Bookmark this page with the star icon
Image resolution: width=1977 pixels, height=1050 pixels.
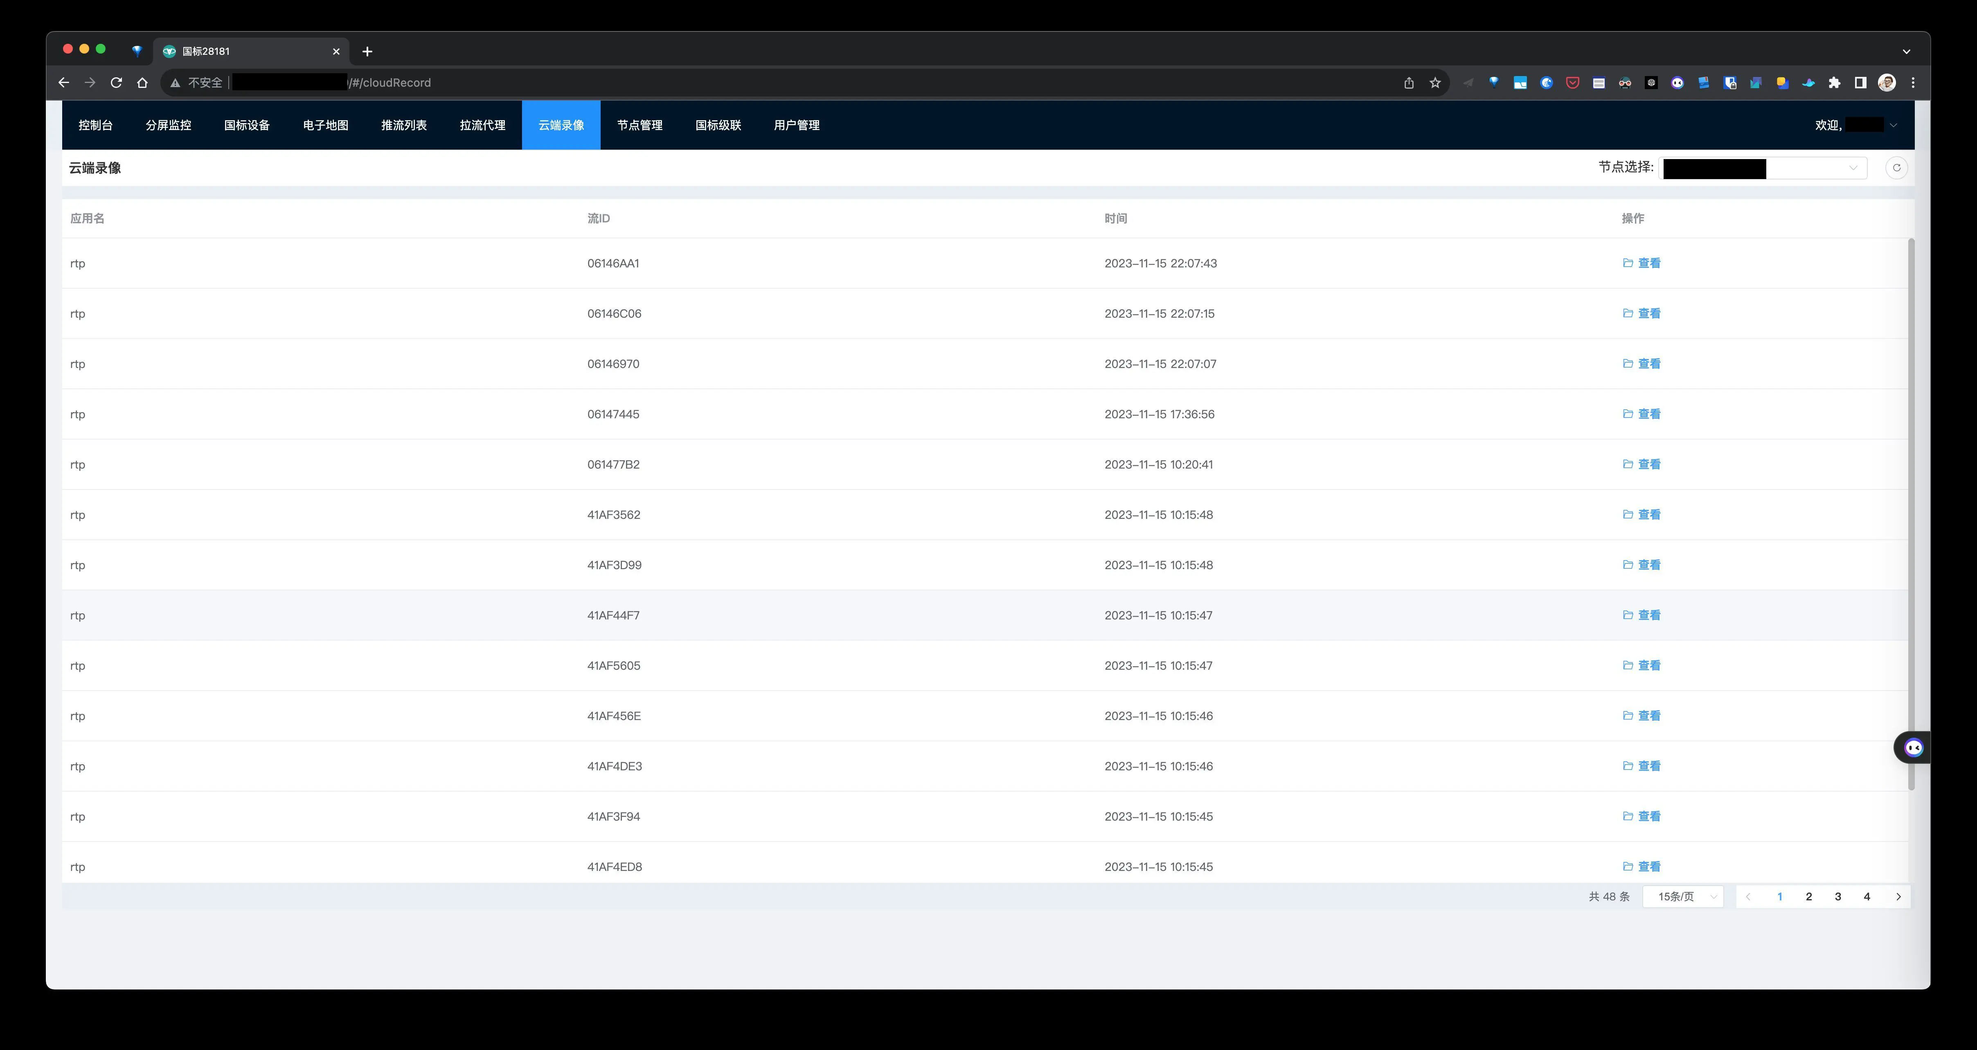point(1434,83)
